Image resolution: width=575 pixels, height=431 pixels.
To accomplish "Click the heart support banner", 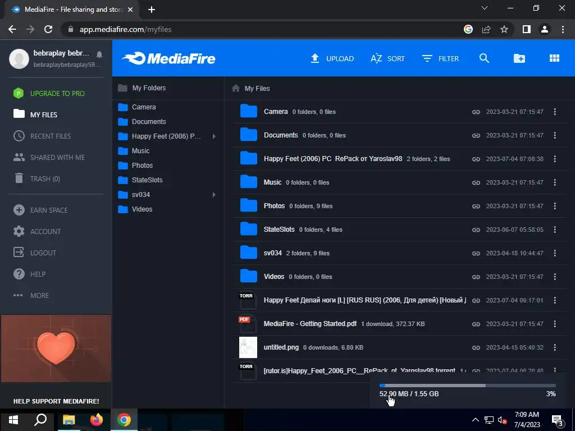I will [56, 349].
